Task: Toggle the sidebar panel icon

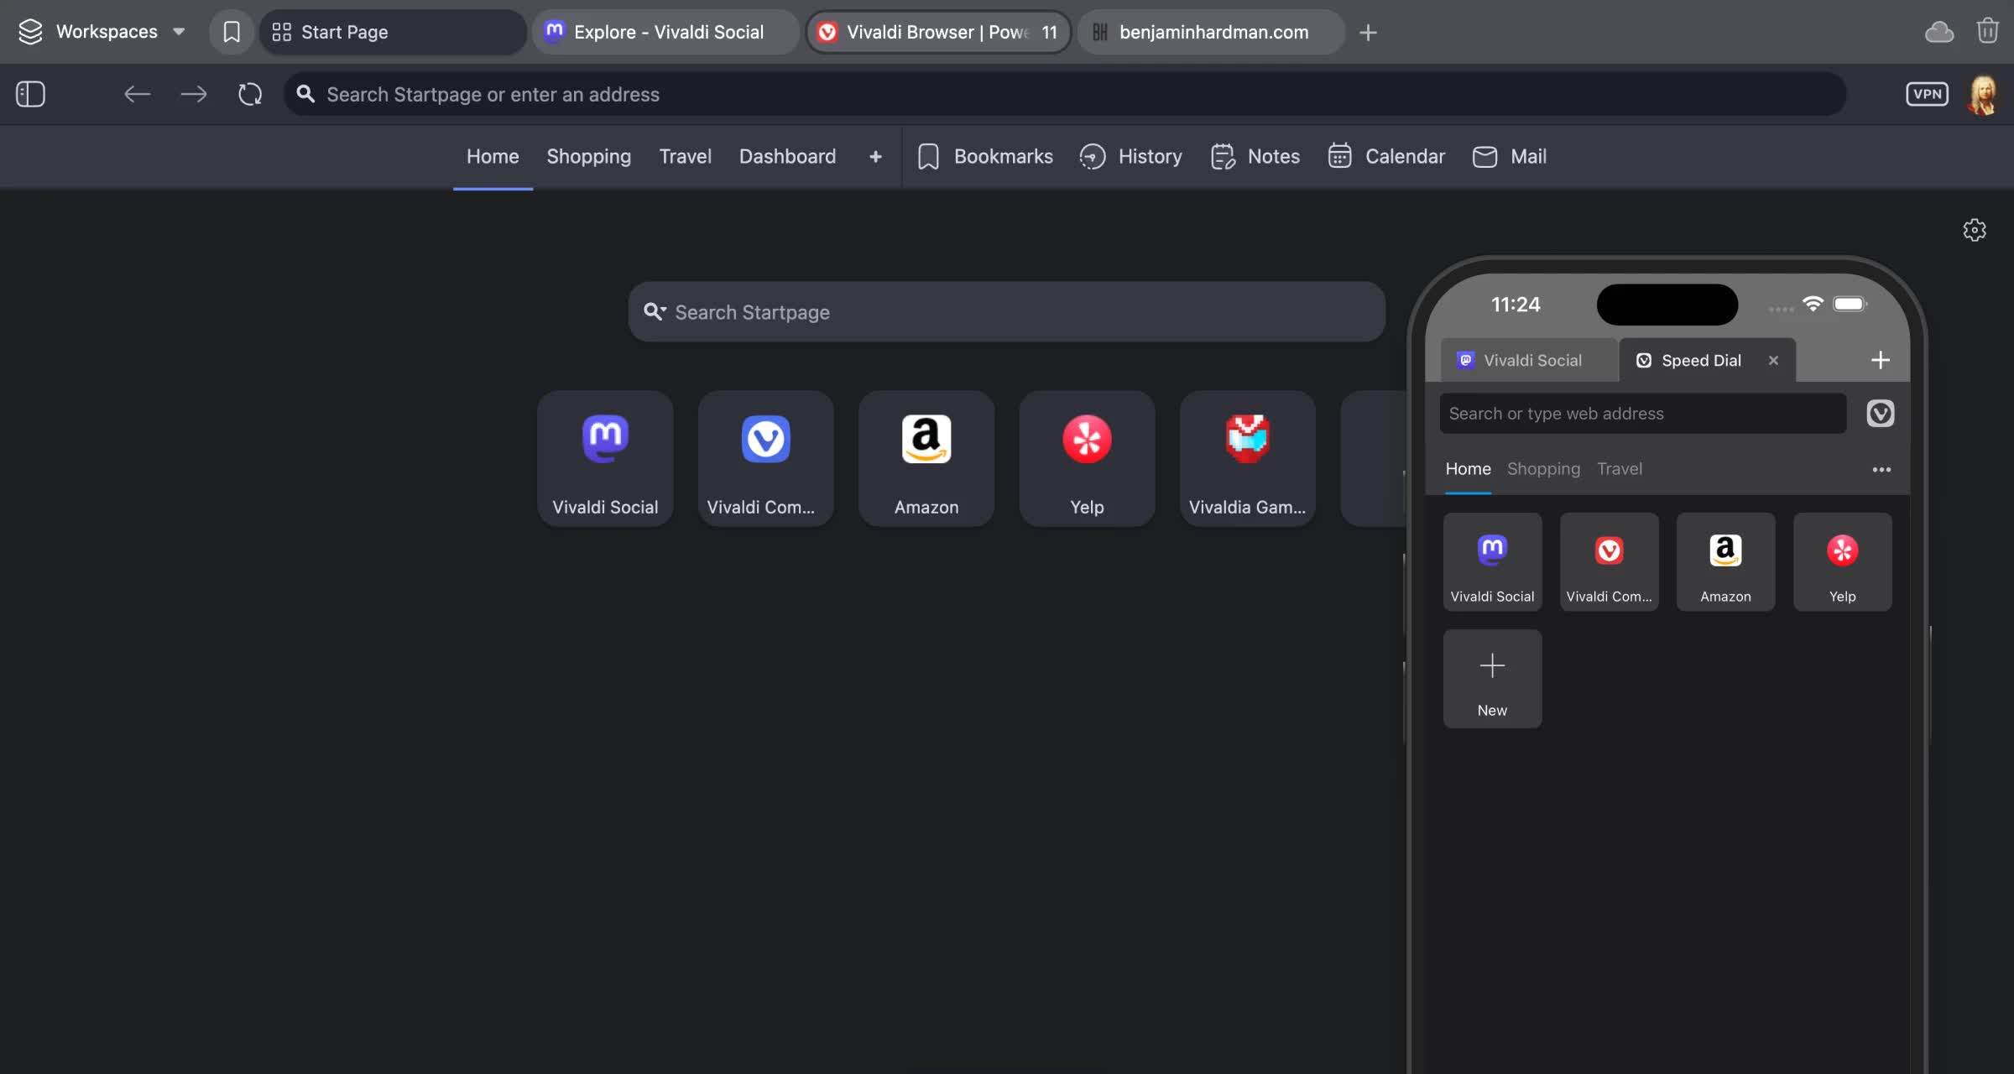Action: pyautogui.click(x=30, y=94)
